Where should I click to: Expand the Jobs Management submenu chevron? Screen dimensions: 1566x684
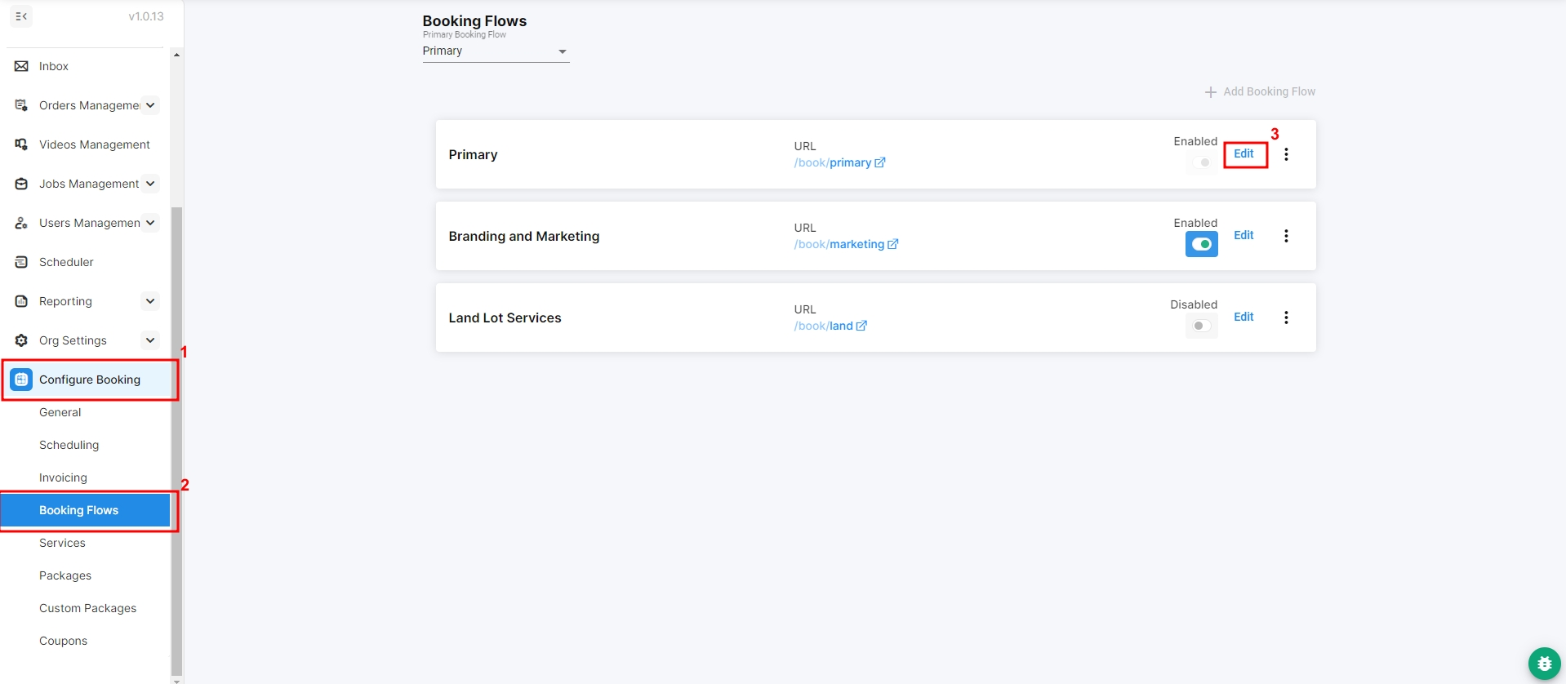[x=150, y=184]
